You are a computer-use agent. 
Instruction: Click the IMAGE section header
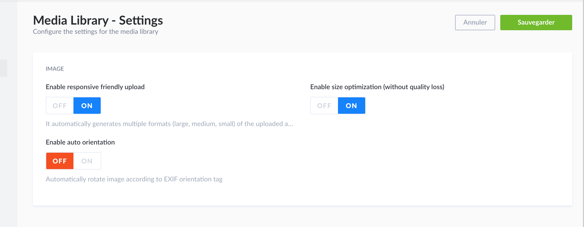click(55, 69)
